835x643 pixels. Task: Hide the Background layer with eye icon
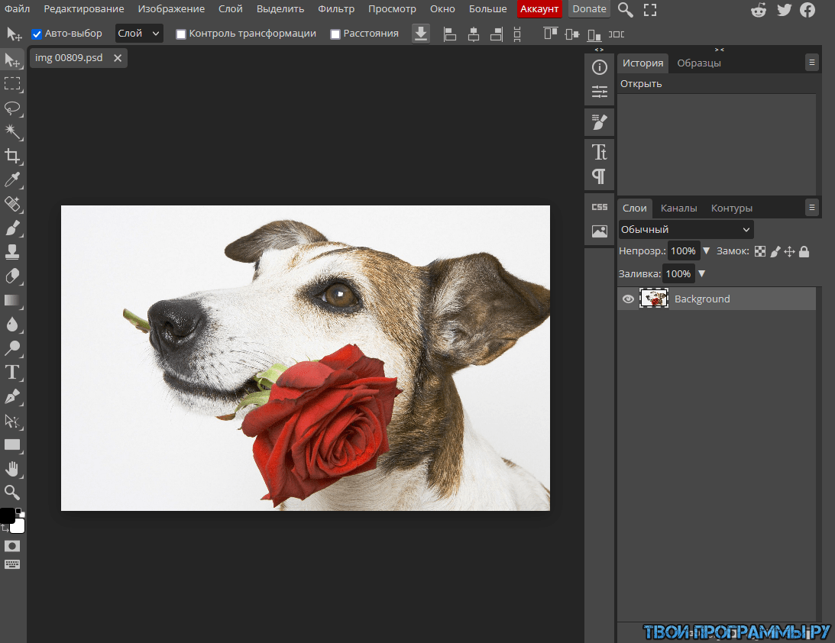(628, 299)
